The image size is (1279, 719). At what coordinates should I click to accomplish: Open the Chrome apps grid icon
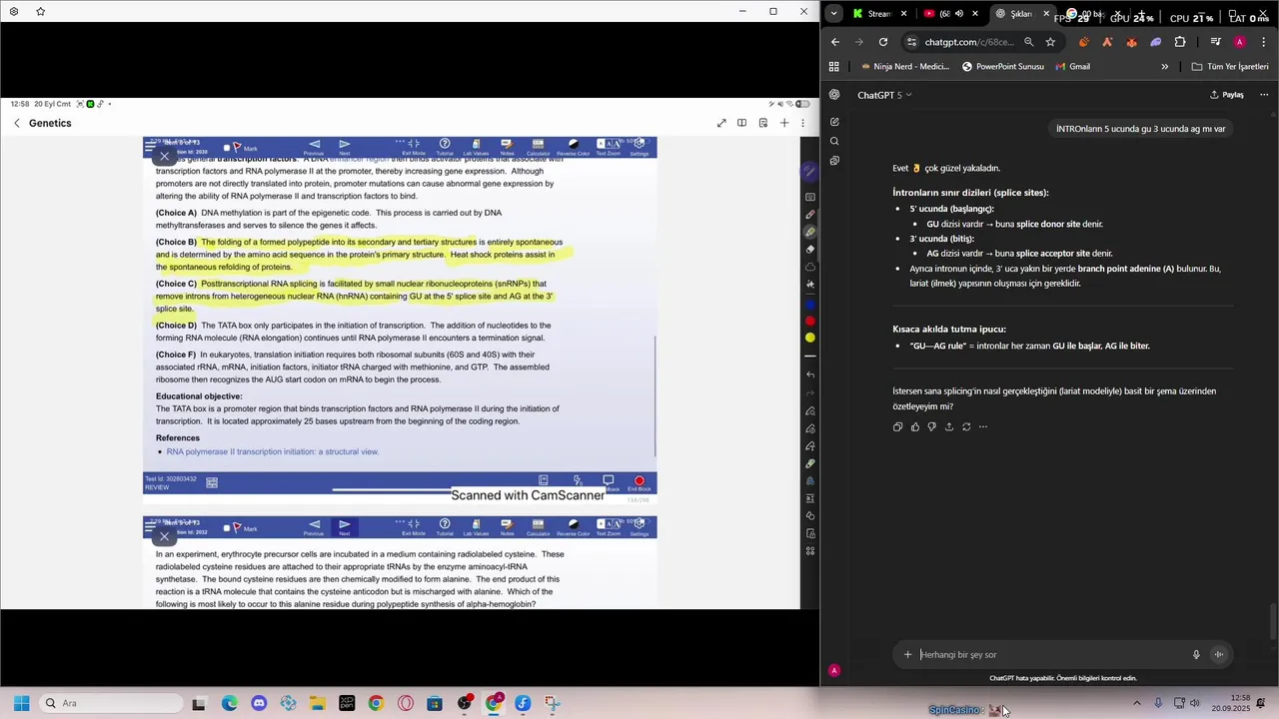coord(834,67)
